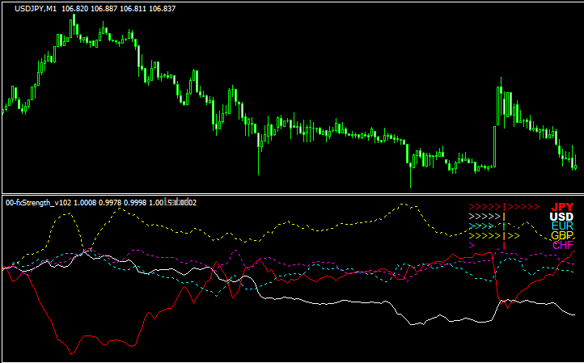Click the USDJPY,M1 chart title text
The image size is (584, 363).
point(32,6)
